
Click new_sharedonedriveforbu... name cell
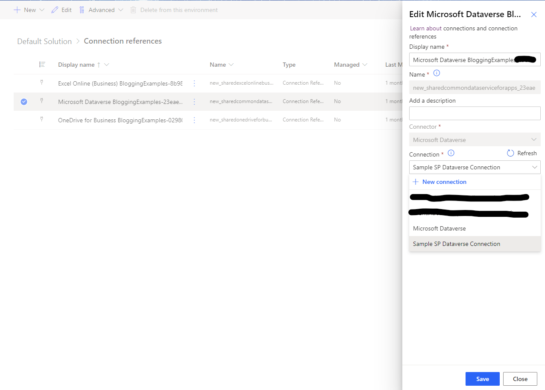tap(241, 120)
